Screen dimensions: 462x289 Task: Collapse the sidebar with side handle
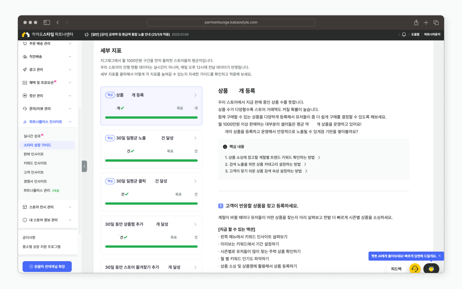coord(84,166)
